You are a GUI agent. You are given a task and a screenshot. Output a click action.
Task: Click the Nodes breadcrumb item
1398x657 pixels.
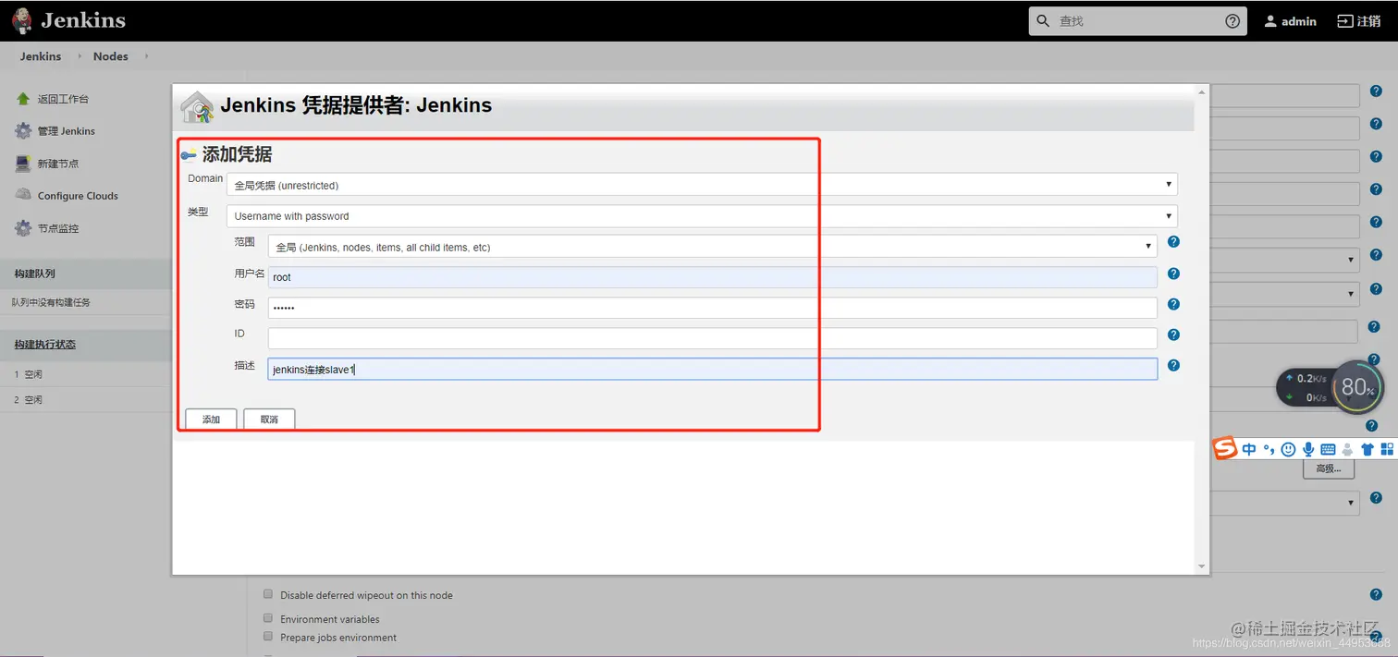[111, 56]
